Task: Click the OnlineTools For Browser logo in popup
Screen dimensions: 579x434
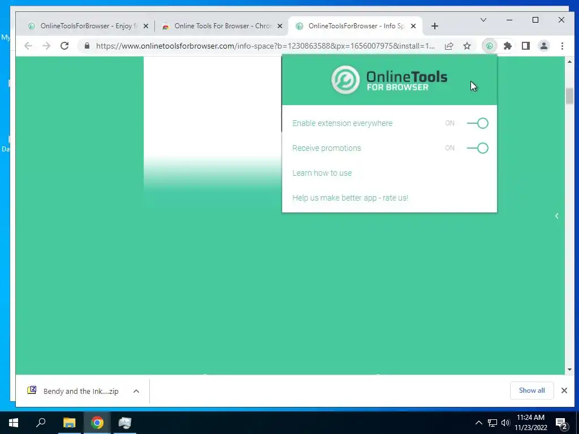Action: coord(389,80)
